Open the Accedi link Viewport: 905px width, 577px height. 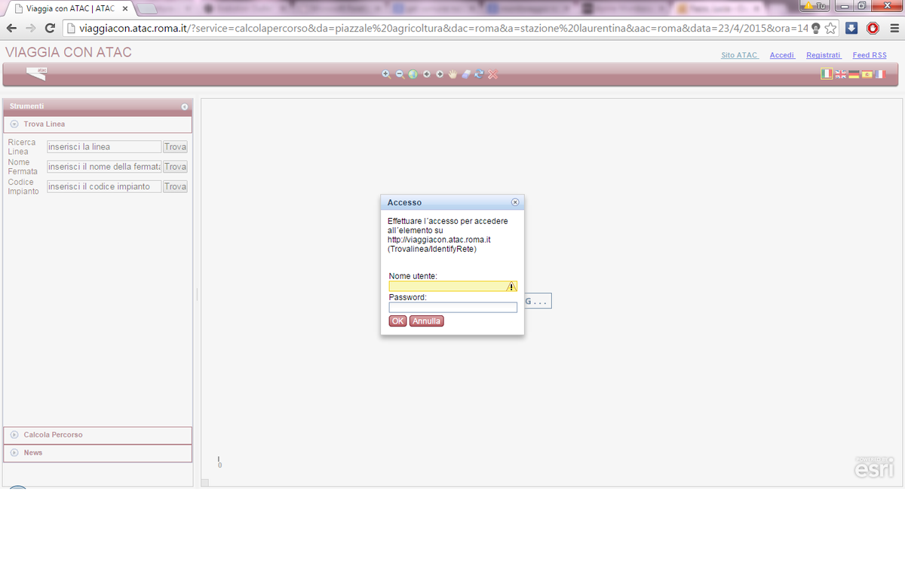click(x=782, y=55)
